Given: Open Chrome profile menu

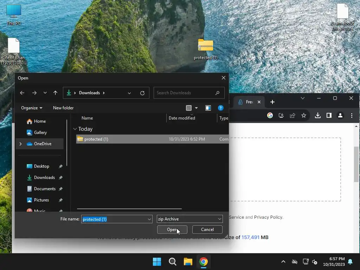Looking at the screenshot, I should tap(340, 115).
